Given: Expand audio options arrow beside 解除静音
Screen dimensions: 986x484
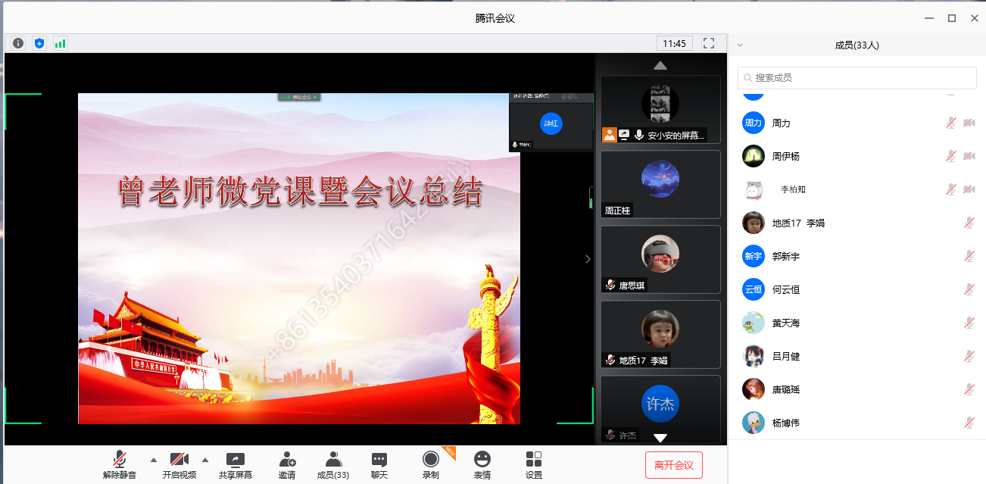Looking at the screenshot, I should 154,460.
